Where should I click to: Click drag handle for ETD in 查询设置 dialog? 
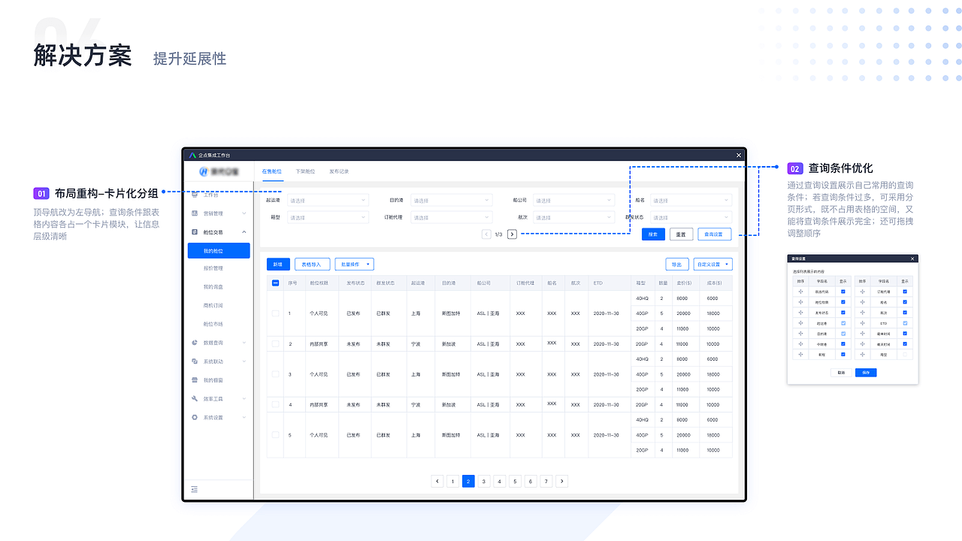point(862,323)
